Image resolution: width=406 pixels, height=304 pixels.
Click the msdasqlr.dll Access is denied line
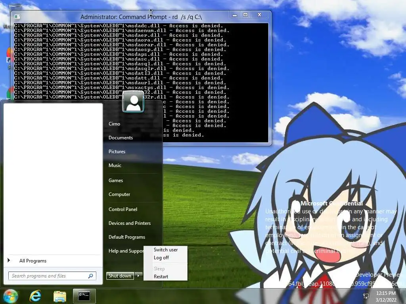(122, 68)
